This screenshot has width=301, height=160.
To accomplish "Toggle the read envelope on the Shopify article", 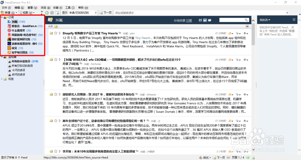I will 51,33.
